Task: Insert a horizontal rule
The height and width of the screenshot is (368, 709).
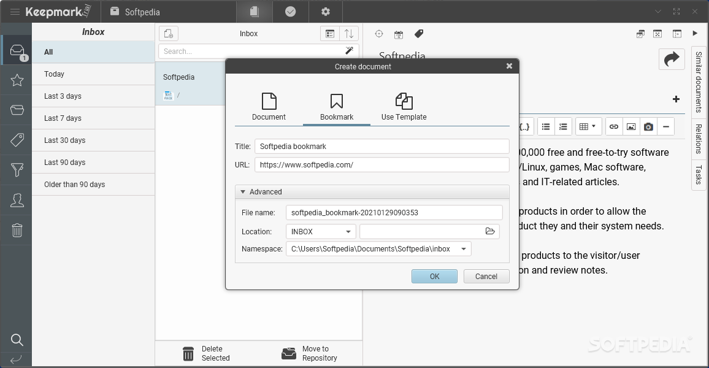Action: (x=665, y=126)
